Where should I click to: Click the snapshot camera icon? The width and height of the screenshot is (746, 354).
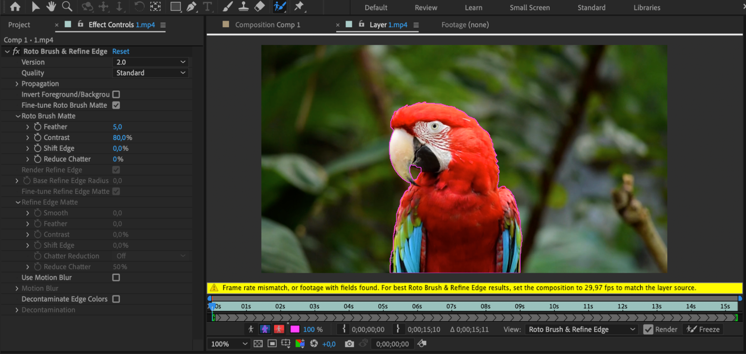point(349,344)
